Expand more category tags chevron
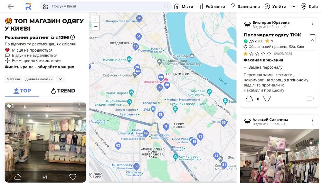The image size is (322, 183). [61, 79]
